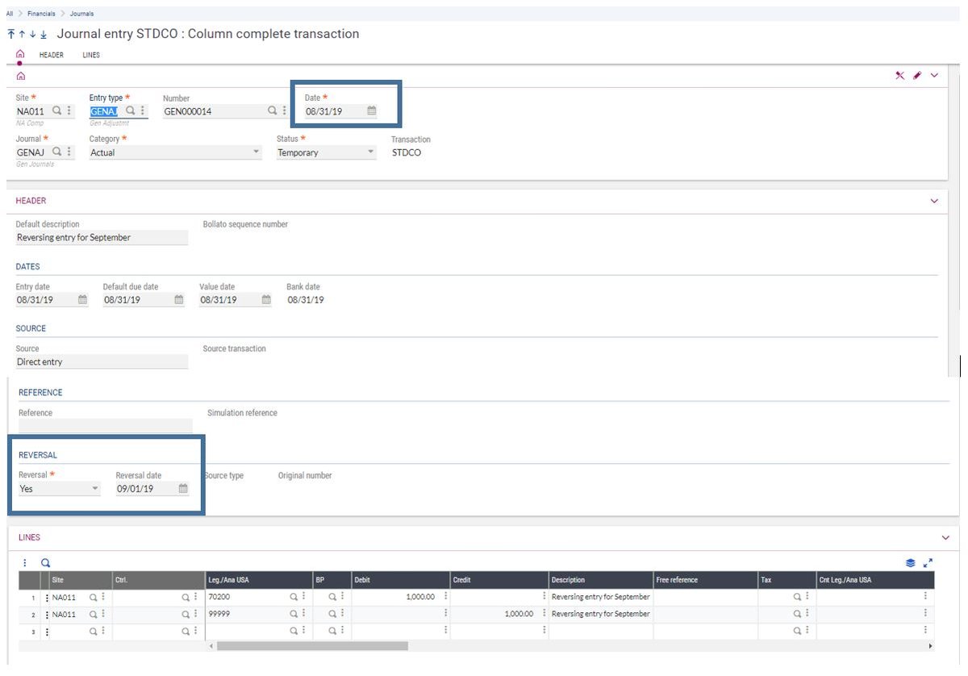Switch to the LINES tab
Screen dimensions: 968x676
(90, 55)
